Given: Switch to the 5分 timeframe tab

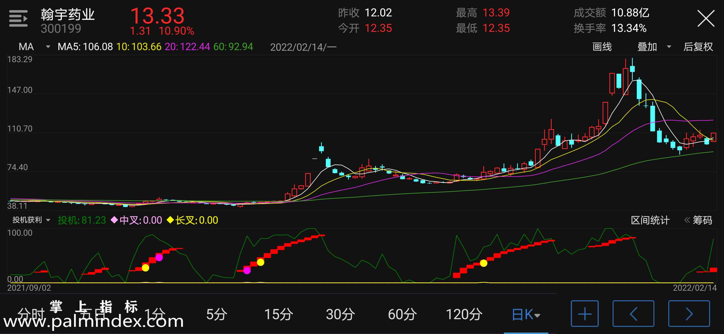Looking at the screenshot, I should click(217, 315).
